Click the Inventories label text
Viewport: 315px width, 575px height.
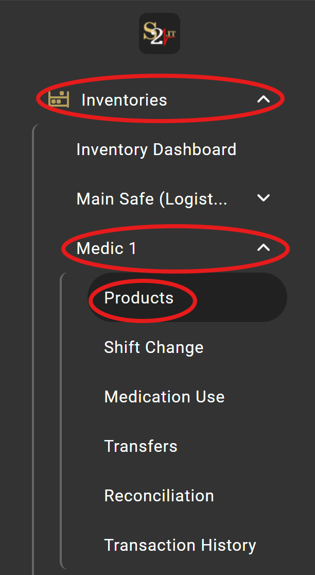(x=124, y=99)
